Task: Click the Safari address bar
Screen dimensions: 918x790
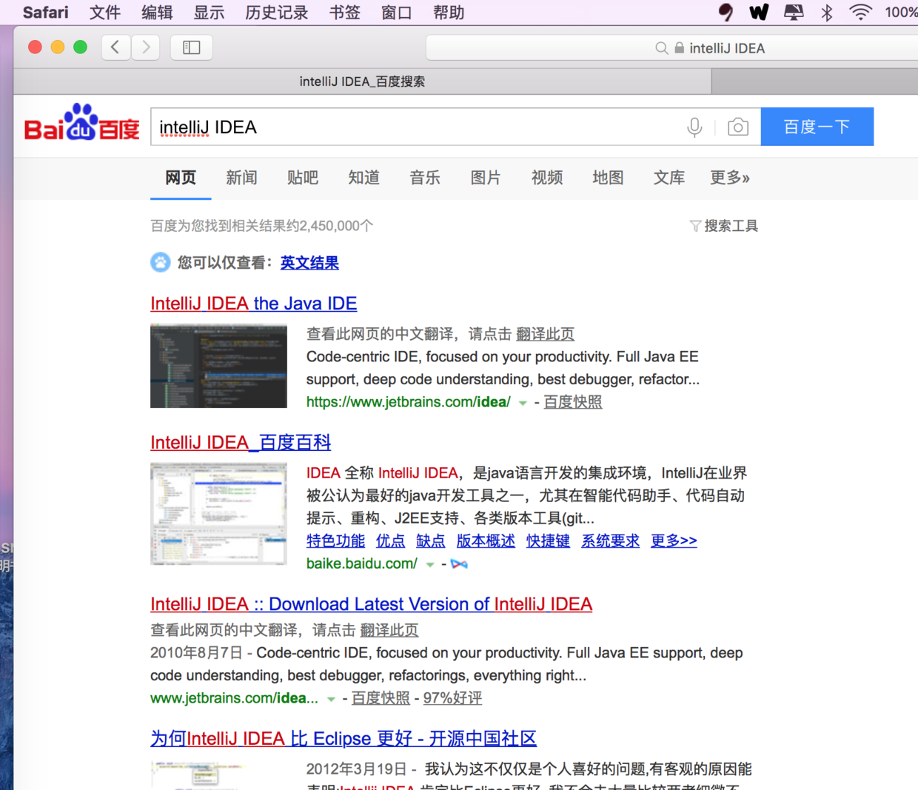Action: pos(672,48)
